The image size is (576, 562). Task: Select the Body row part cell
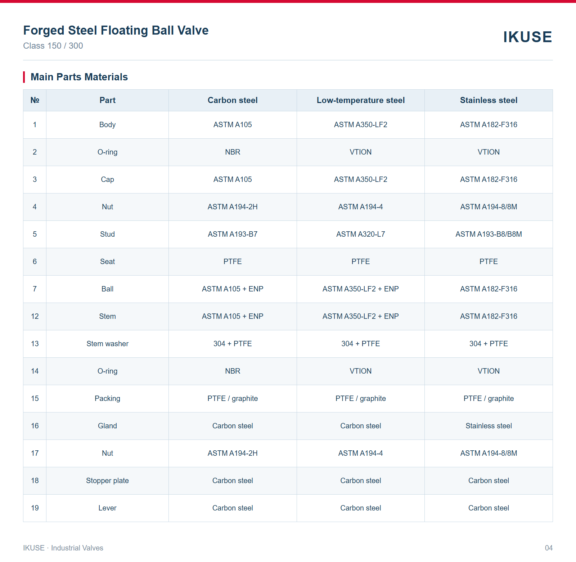(107, 125)
